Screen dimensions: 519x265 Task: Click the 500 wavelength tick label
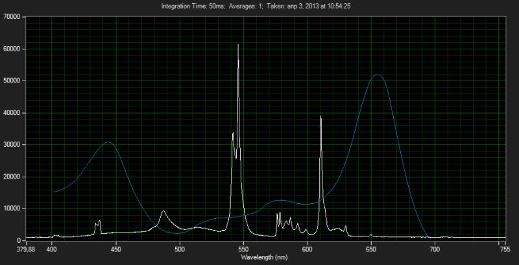click(180, 247)
